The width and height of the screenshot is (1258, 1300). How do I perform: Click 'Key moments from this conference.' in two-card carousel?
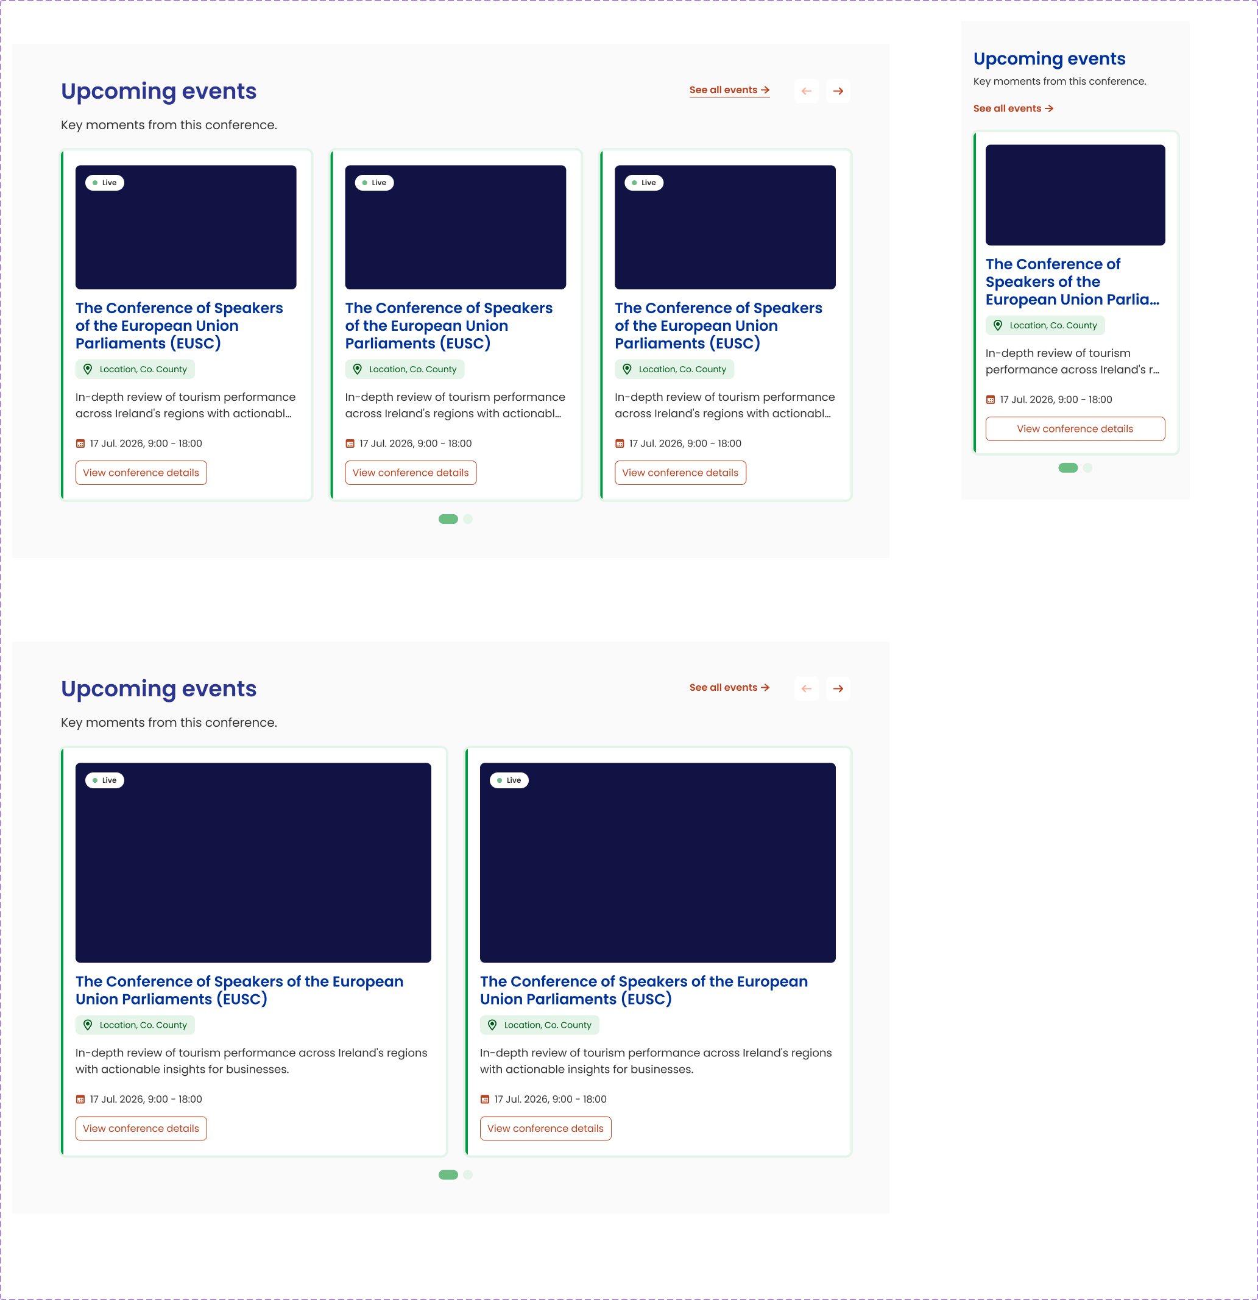(169, 723)
